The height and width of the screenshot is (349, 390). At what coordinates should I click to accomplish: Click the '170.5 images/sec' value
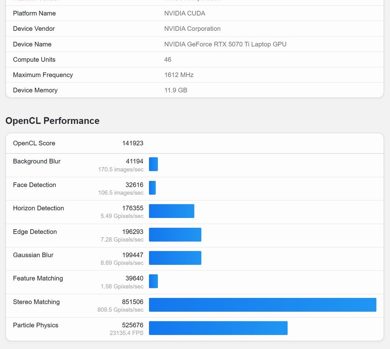[x=121, y=169]
